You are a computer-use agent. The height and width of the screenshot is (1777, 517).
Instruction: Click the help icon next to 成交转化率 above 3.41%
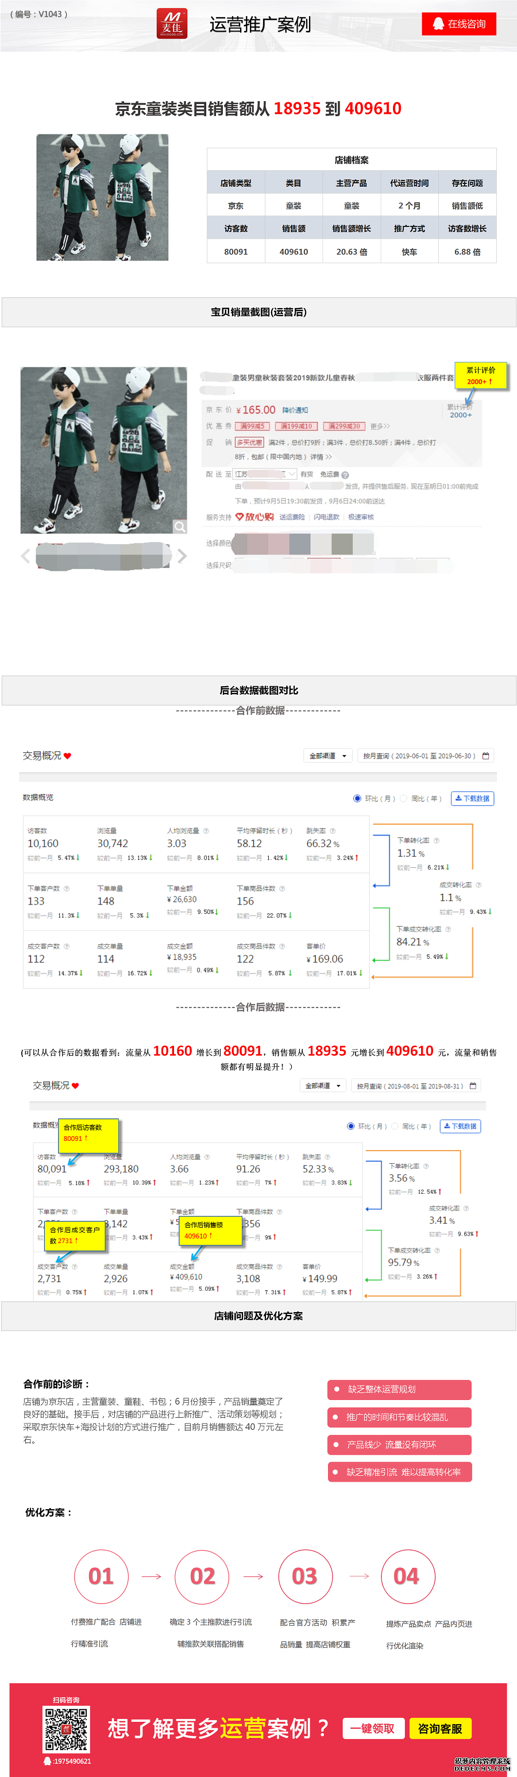coord(466,1209)
